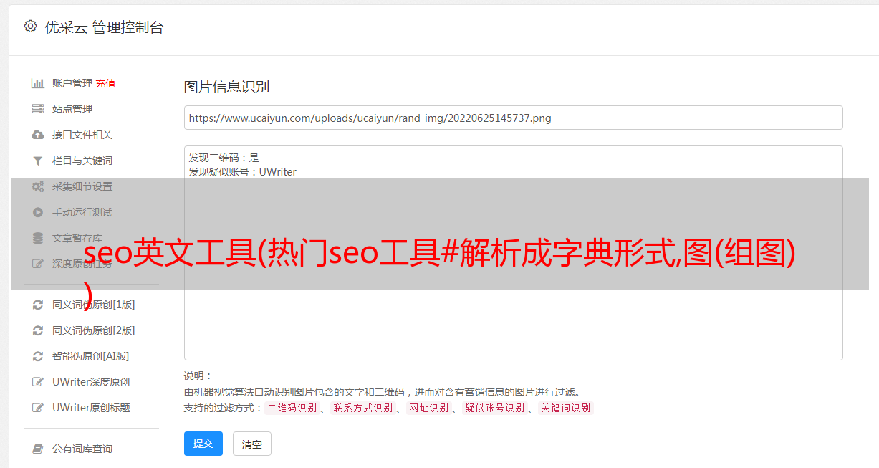
Task: Focus the image URL input field
Action: (x=513, y=118)
